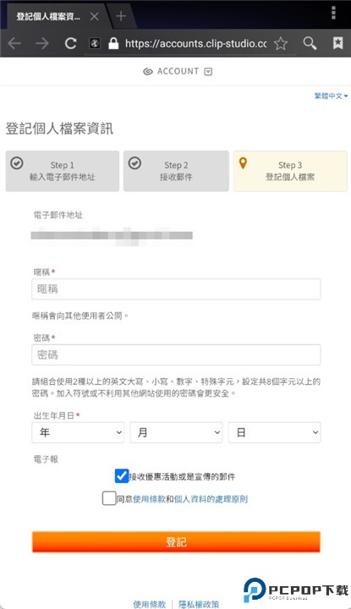Check the agree to terms checkbox
This screenshot has width=351, height=609.
coord(109,498)
